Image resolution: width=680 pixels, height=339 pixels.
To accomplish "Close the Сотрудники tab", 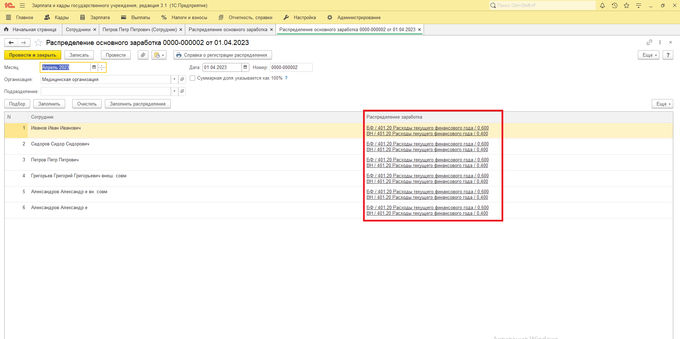I will tap(95, 30).
